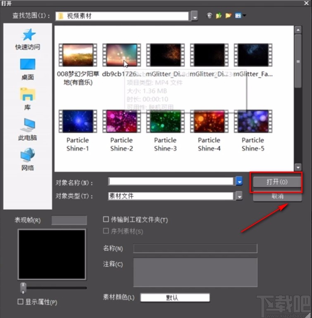Select the Particle Shine-1 clip
This screenshot has height=318, width=312.
[x=78, y=121]
